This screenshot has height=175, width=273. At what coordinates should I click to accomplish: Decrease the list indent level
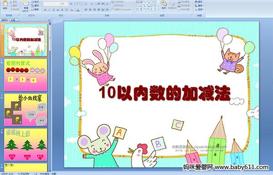point(98,4)
